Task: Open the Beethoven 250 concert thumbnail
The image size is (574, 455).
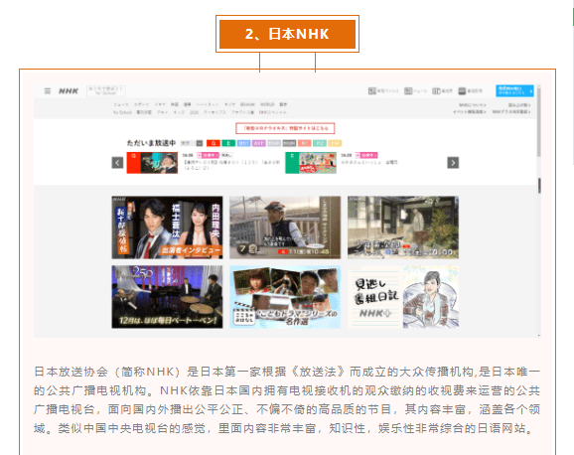Action: pyautogui.click(x=167, y=297)
